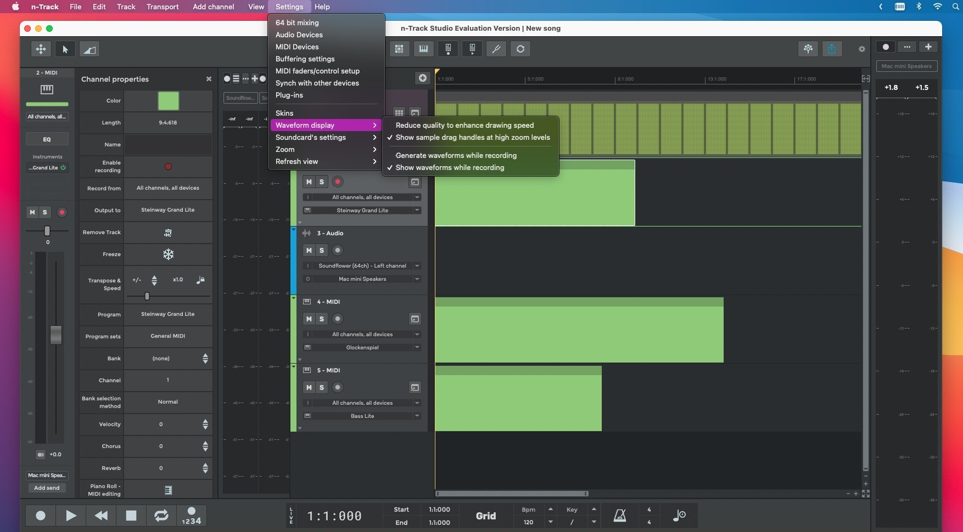Viewport: 963px width, 532px height.
Task: Select the move/pan tool in toolbar
Action: (41, 49)
